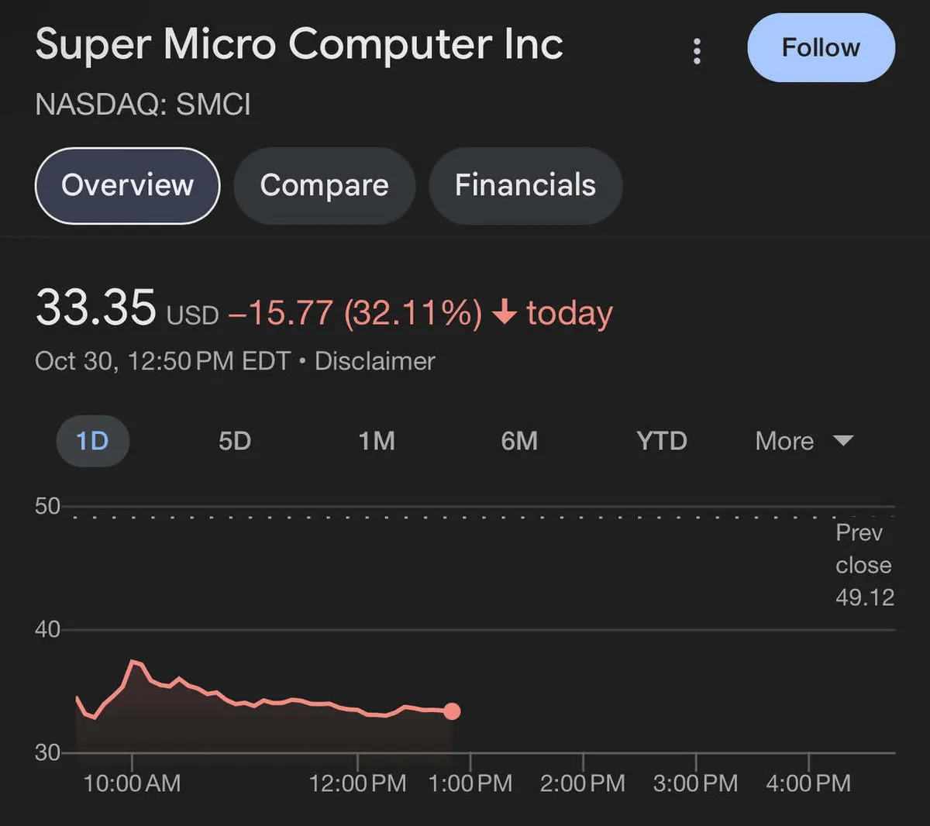Click the dropdown arrow beside More
The height and width of the screenshot is (826, 930).
click(x=842, y=441)
